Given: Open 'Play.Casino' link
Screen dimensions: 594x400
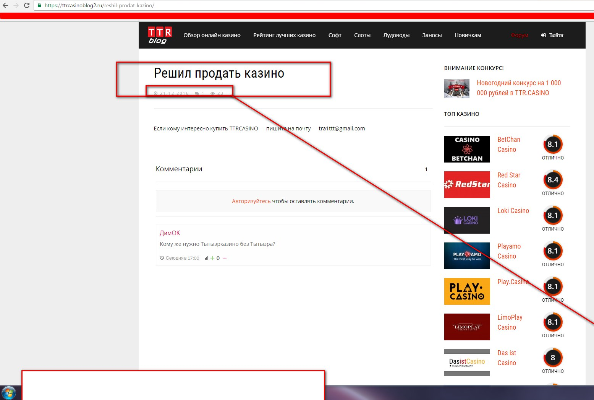Looking at the screenshot, I should [513, 282].
